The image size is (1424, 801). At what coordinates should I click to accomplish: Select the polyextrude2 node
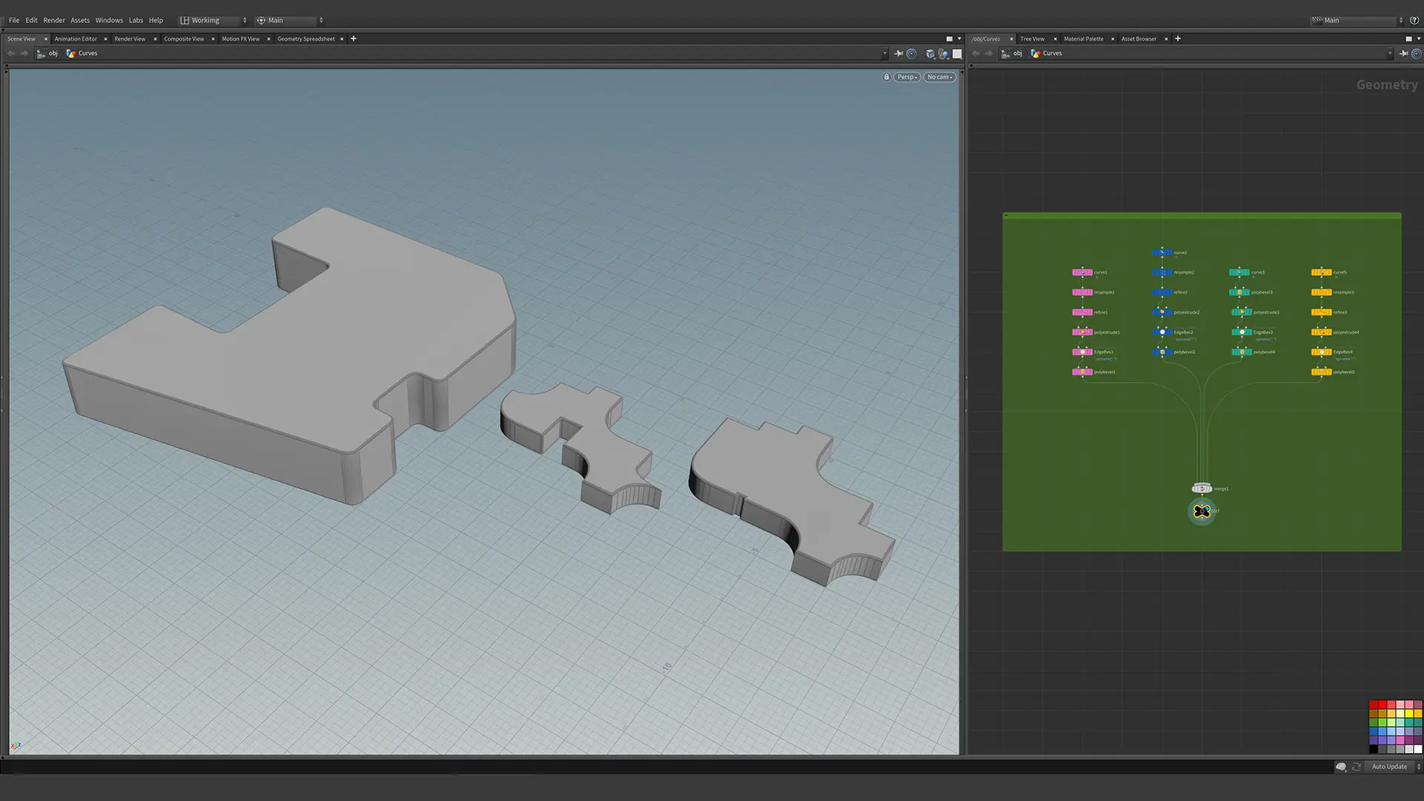click(1162, 312)
